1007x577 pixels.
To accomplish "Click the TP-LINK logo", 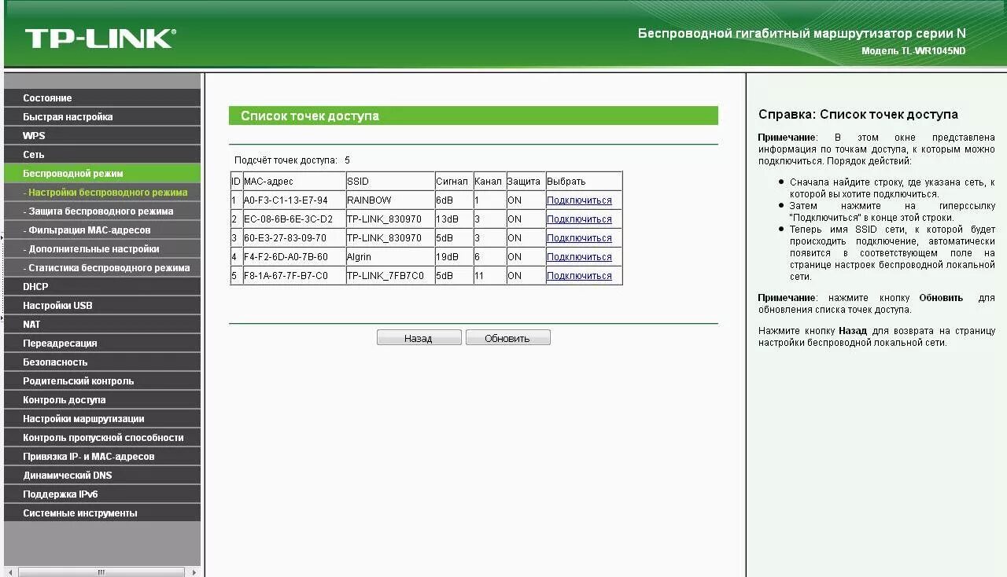I will coord(100,39).
